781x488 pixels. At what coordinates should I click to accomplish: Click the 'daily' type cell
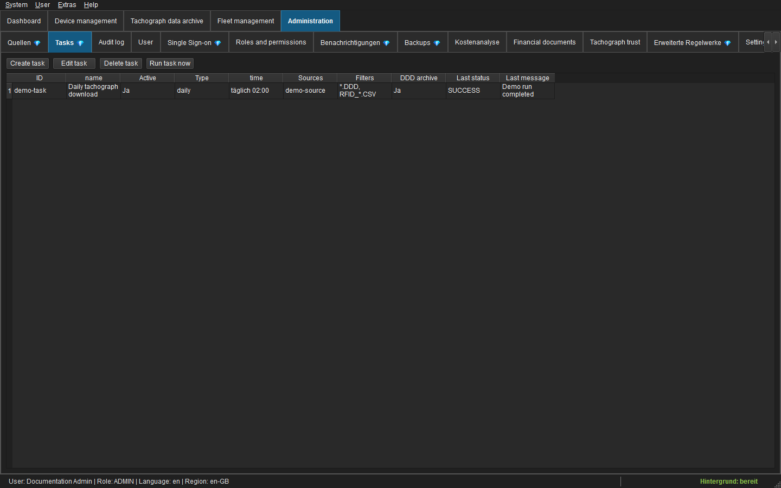coord(202,91)
